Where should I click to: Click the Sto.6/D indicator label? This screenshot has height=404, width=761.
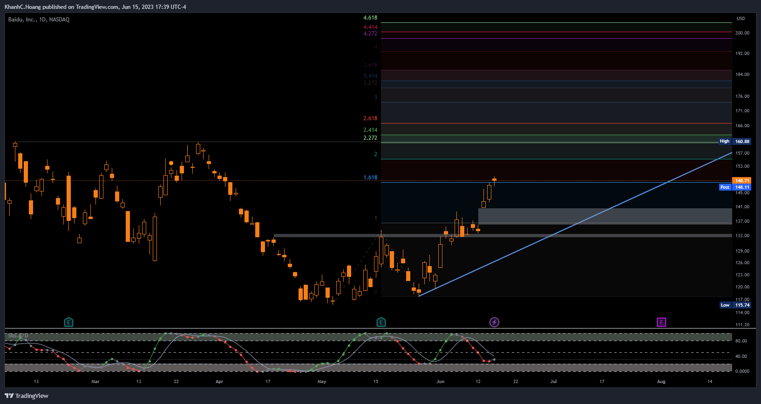[18, 336]
